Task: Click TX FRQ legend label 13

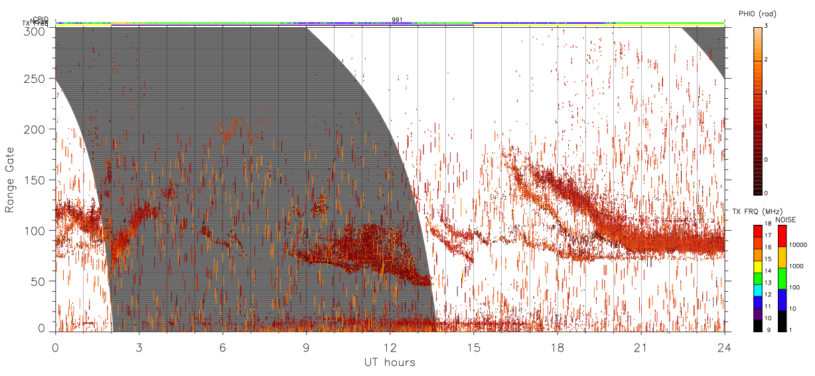Action: pyautogui.click(x=769, y=283)
